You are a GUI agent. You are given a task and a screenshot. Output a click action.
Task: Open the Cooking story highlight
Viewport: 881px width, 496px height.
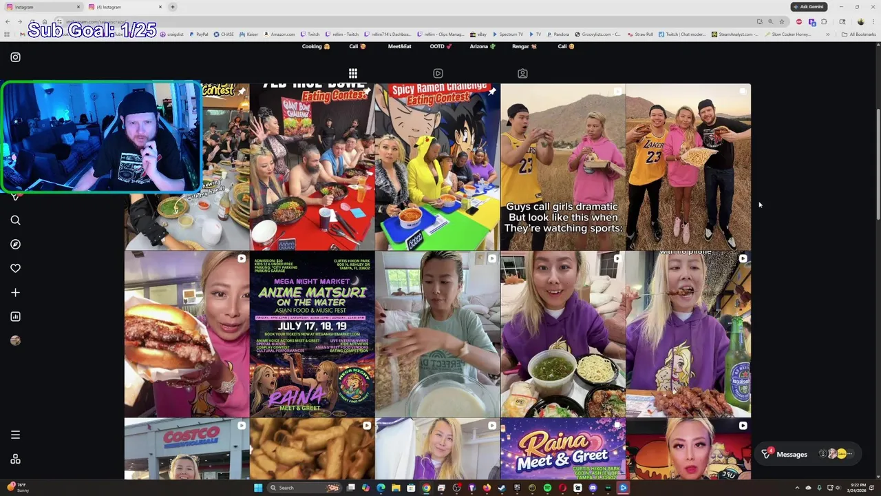[x=315, y=46]
